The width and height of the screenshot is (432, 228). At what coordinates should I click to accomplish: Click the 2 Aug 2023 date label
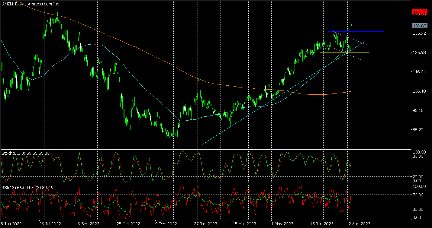pos(359,224)
